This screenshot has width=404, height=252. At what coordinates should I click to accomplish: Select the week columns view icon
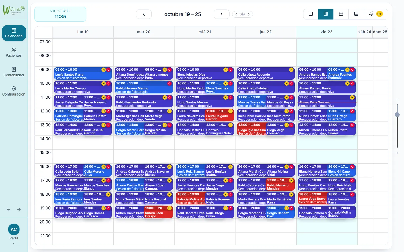[x=326, y=14]
